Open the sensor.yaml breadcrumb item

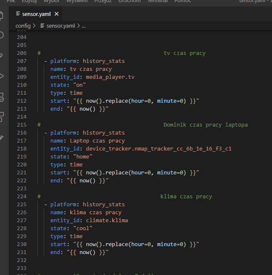pyautogui.click(x=61, y=26)
